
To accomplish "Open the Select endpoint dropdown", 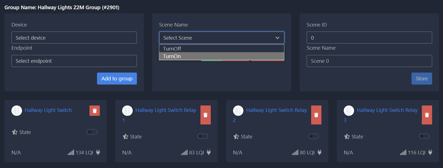I will [74, 61].
